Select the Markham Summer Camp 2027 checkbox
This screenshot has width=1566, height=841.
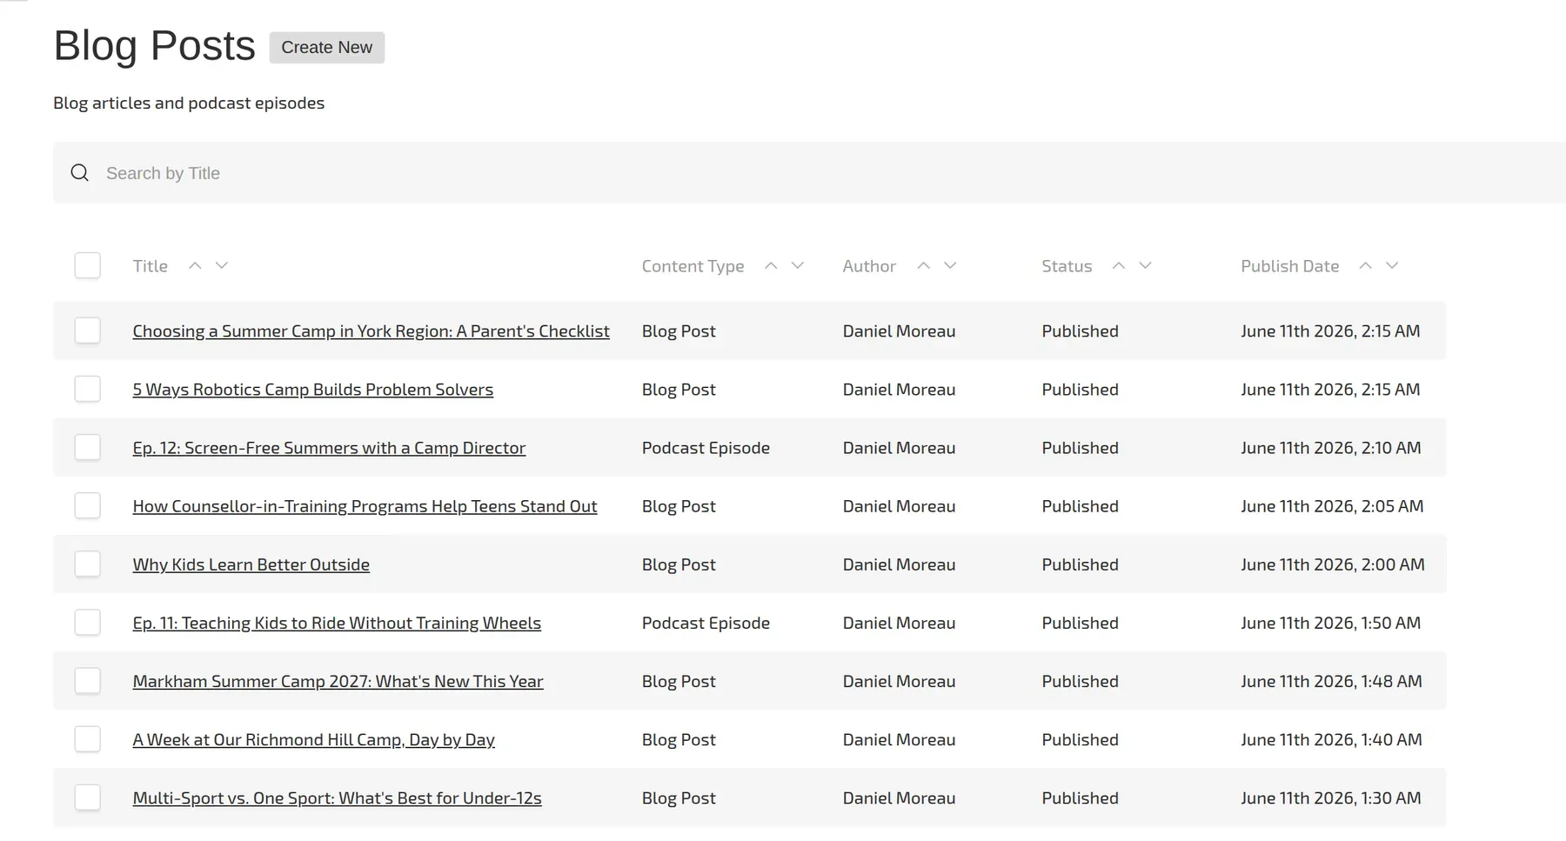coord(88,680)
